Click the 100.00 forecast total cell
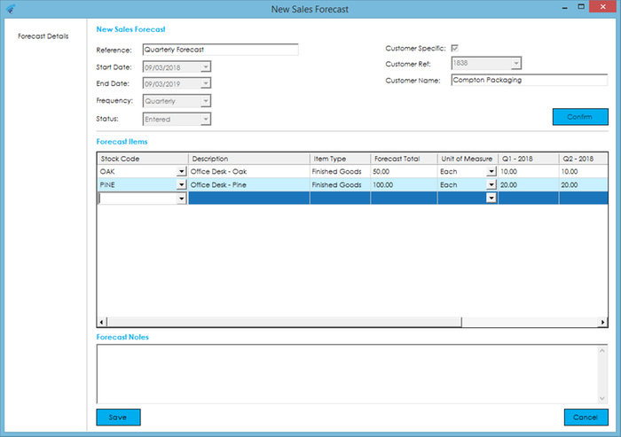 click(404, 185)
